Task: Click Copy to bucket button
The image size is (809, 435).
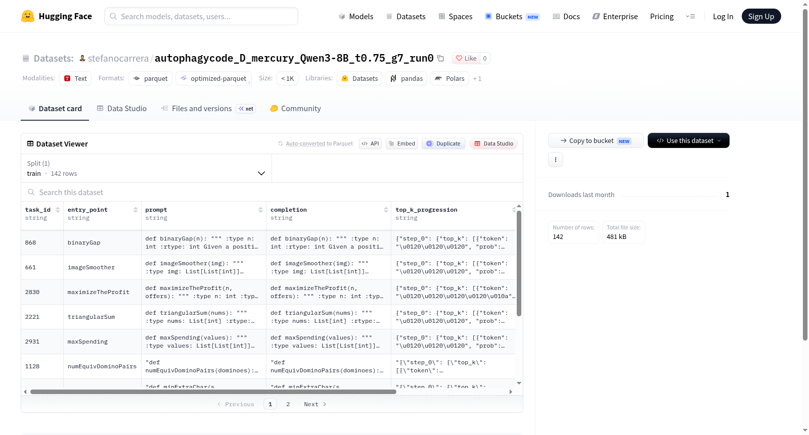Action: pyautogui.click(x=596, y=140)
